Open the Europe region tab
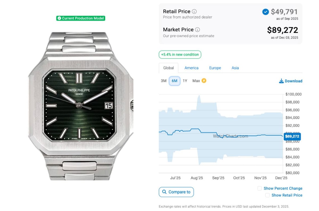The height and width of the screenshot is (211, 319). pyautogui.click(x=215, y=68)
